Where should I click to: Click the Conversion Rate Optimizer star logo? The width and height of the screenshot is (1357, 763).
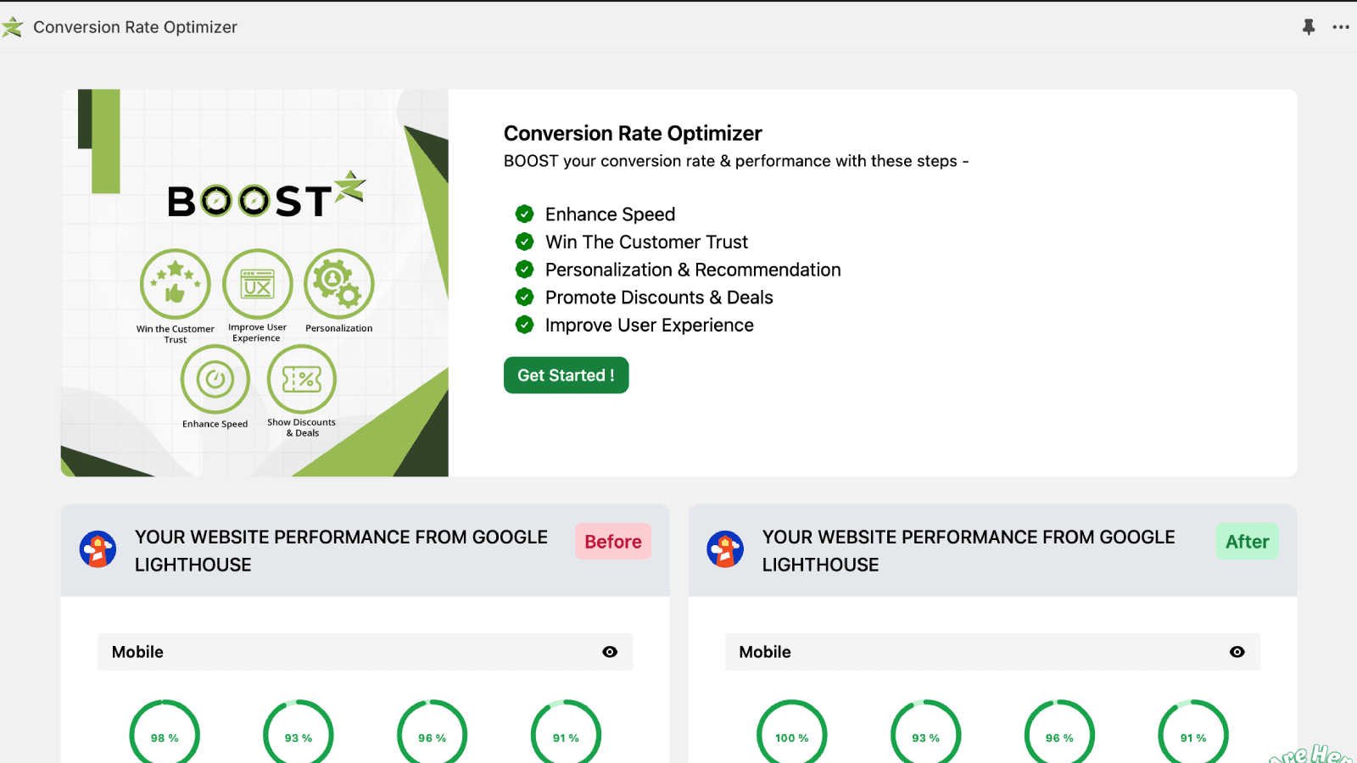[x=13, y=26]
